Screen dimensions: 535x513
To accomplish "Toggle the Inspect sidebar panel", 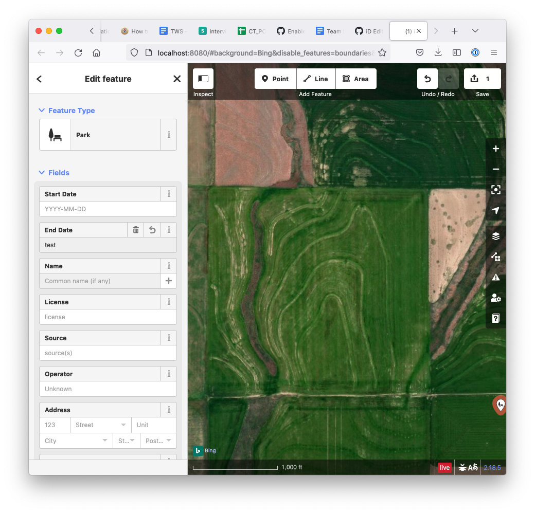I will click(203, 79).
